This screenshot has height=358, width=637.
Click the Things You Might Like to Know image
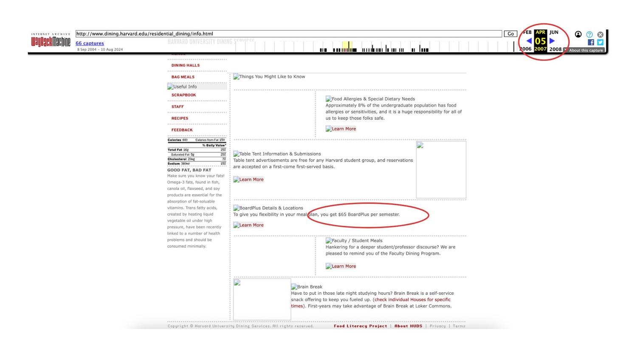coord(269,76)
